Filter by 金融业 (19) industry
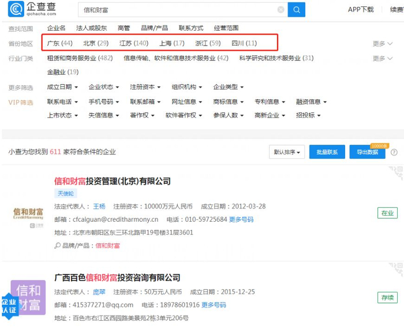Screen dimensions: 404x330 pos(62,72)
